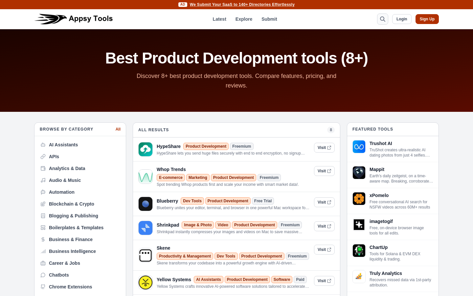The image size is (473, 296).
Task: Click the Blogging & Publishing icon
Action: coord(43,216)
